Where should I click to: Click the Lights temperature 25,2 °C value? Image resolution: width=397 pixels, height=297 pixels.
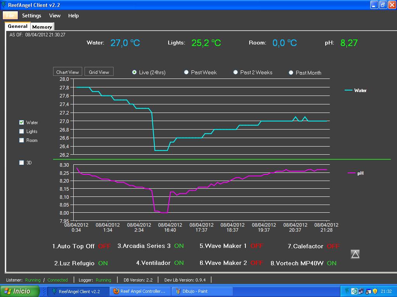pos(206,43)
